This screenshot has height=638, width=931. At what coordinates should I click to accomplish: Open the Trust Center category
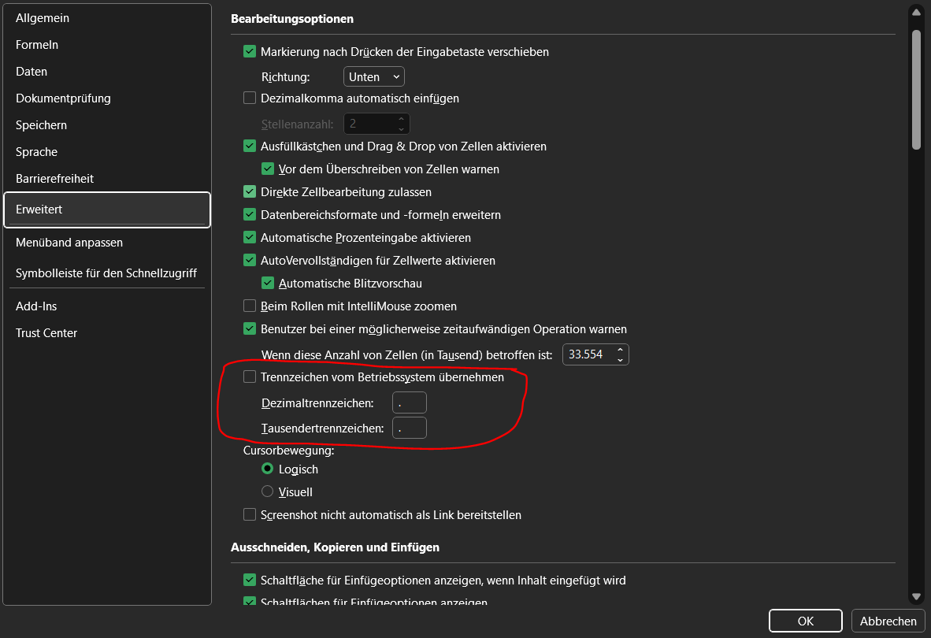coord(46,333)
